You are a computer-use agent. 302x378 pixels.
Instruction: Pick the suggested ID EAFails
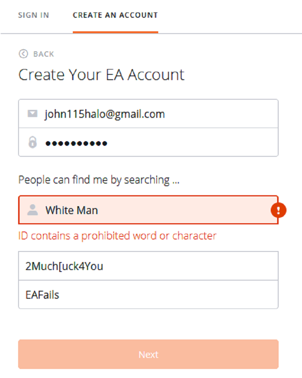148,295
